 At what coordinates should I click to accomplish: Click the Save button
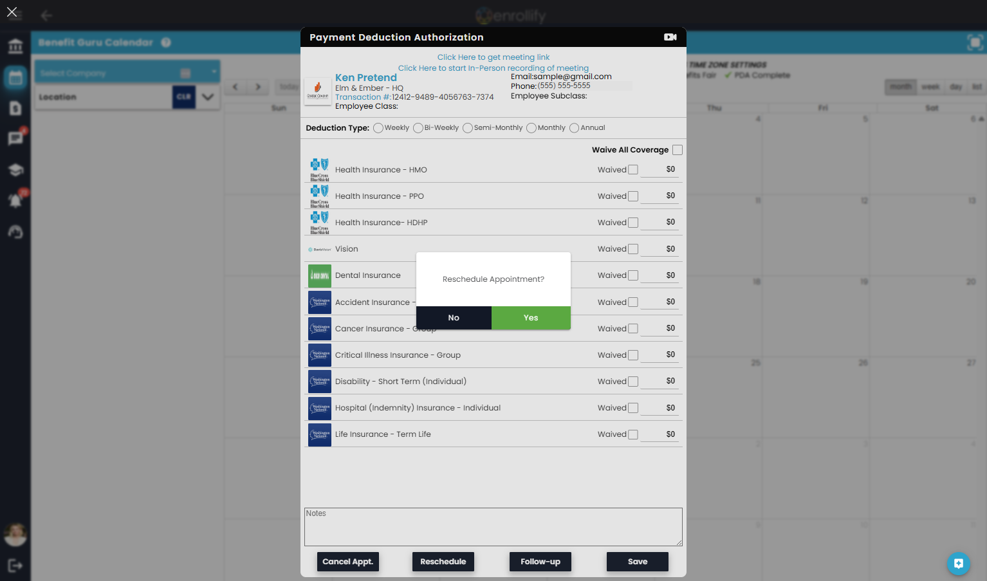(x=638, y=562)
